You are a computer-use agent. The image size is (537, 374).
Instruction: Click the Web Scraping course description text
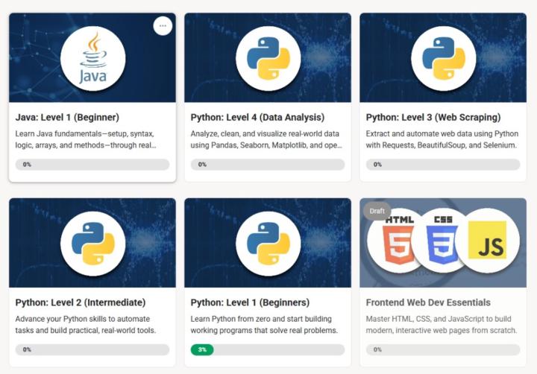point(442,139)
